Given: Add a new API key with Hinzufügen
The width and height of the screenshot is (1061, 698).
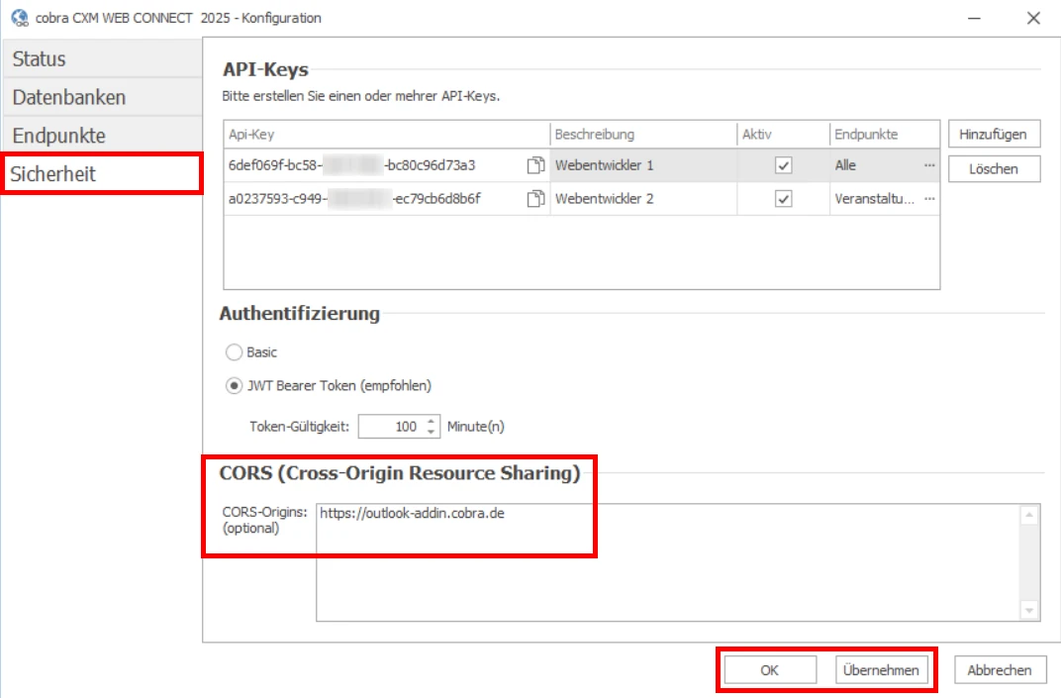Looking at the screenshot, I should 994,134.
